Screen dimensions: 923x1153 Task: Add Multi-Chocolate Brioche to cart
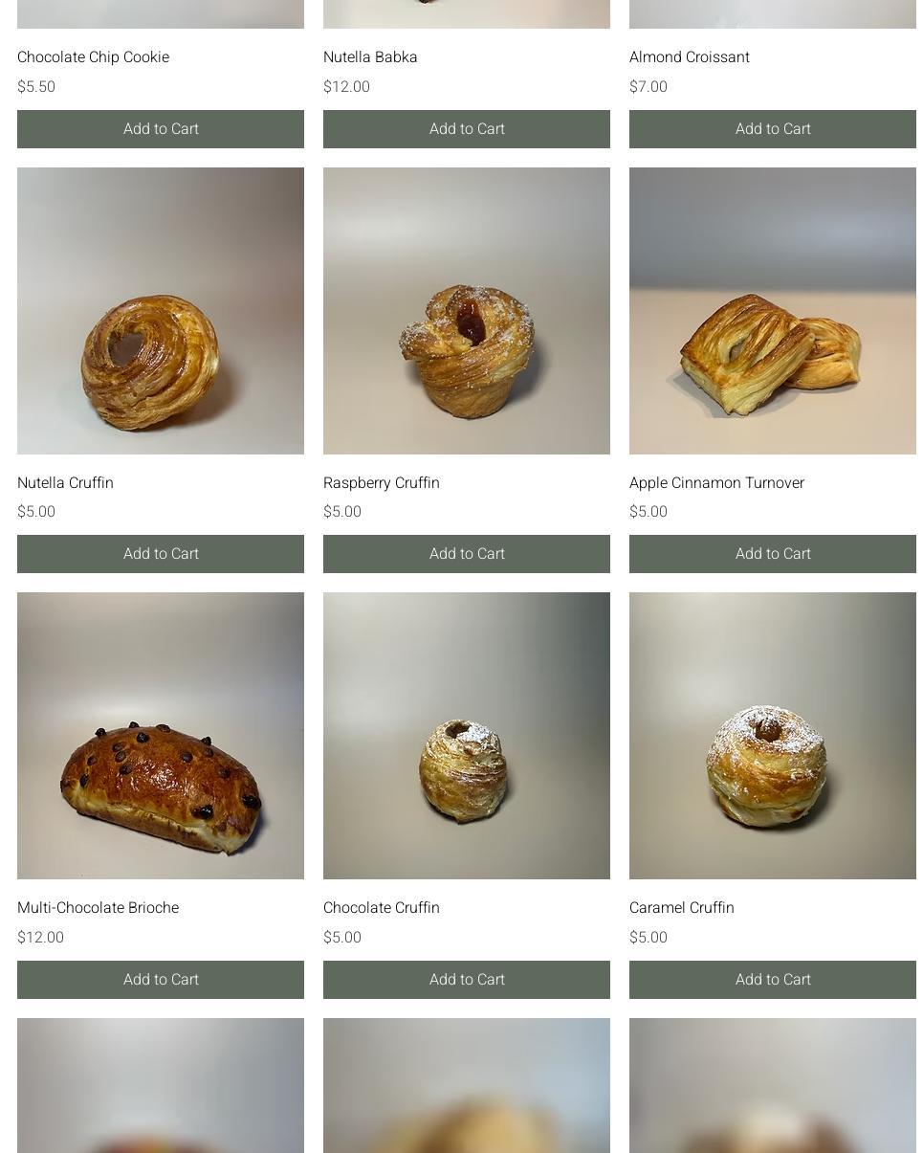161,980
